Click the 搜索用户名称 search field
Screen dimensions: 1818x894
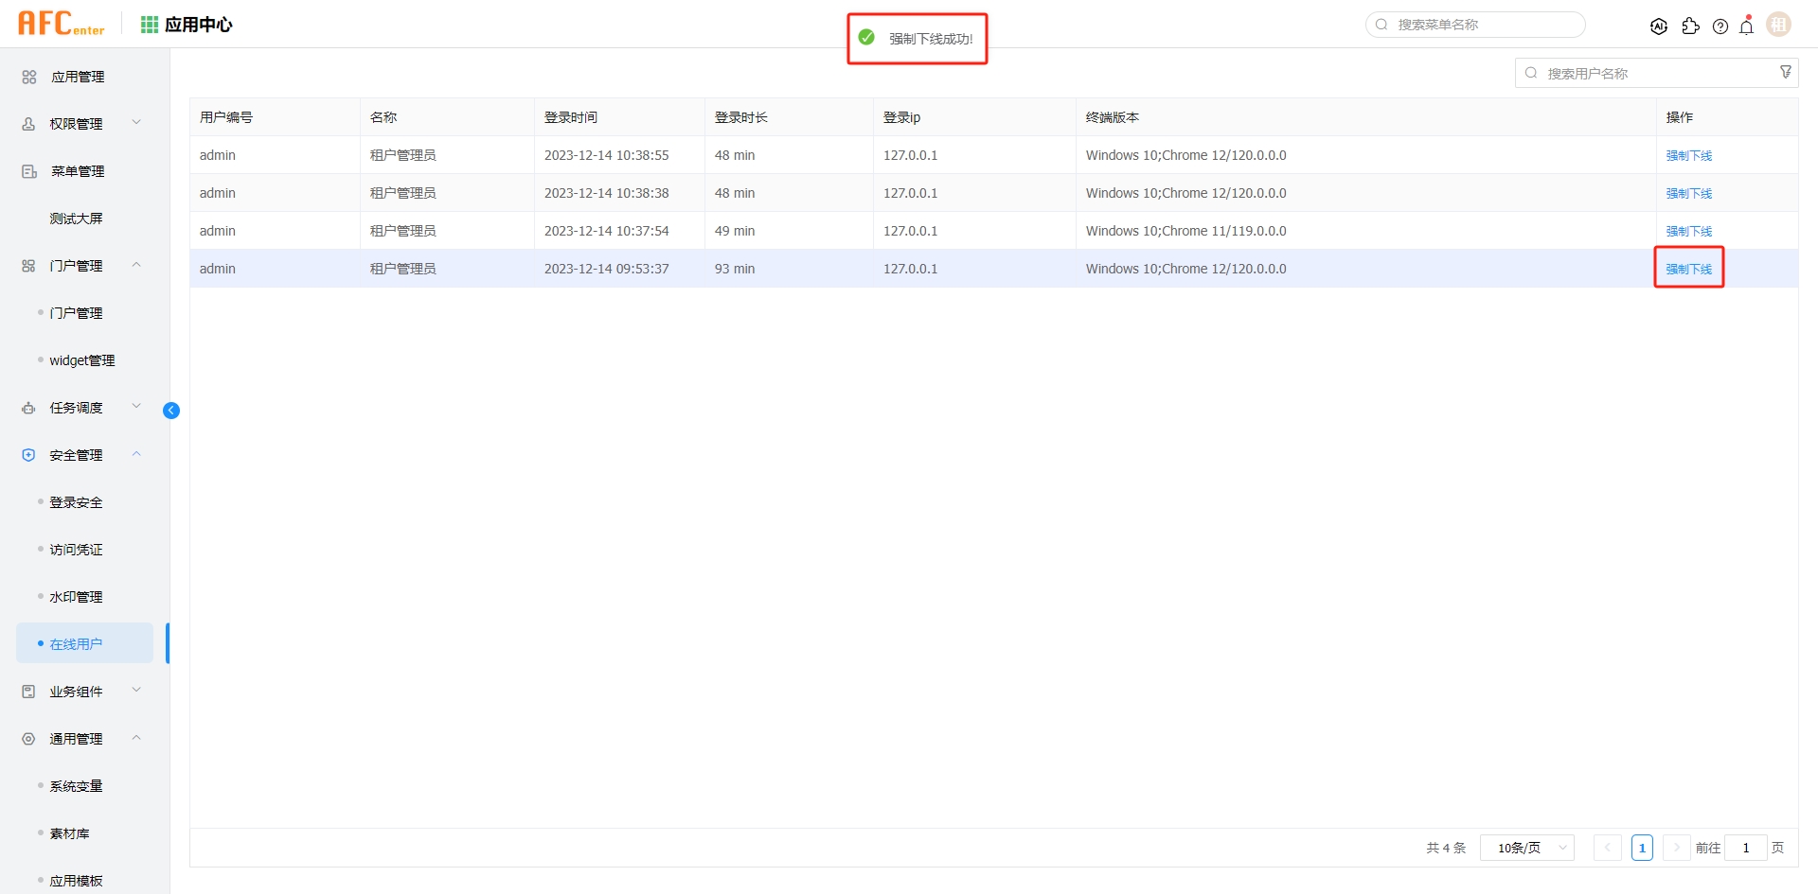point(1648,72)
